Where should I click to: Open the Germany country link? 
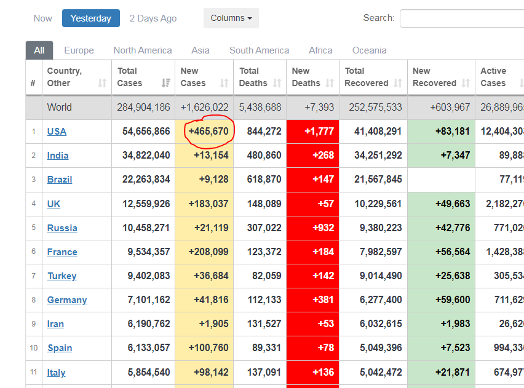pos(67,300)
